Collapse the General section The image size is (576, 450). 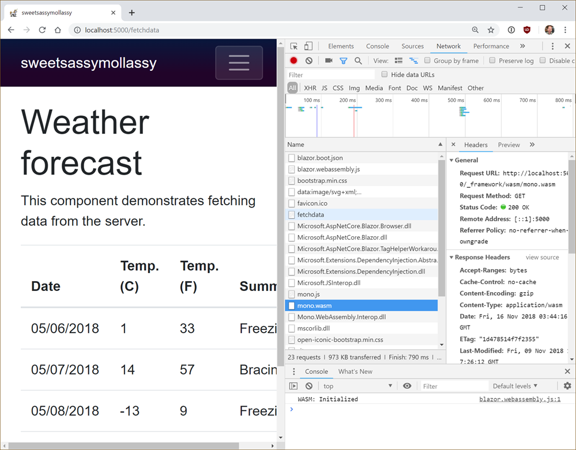pos(451,160)
